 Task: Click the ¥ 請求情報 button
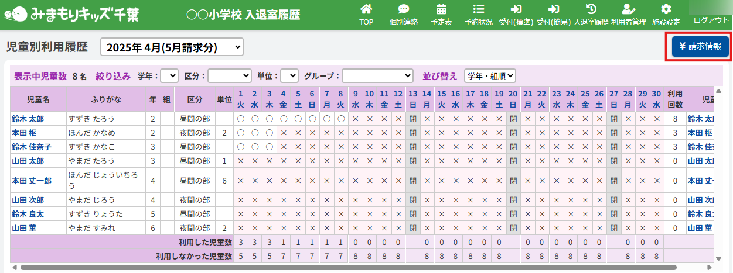(x=700, y=46)
